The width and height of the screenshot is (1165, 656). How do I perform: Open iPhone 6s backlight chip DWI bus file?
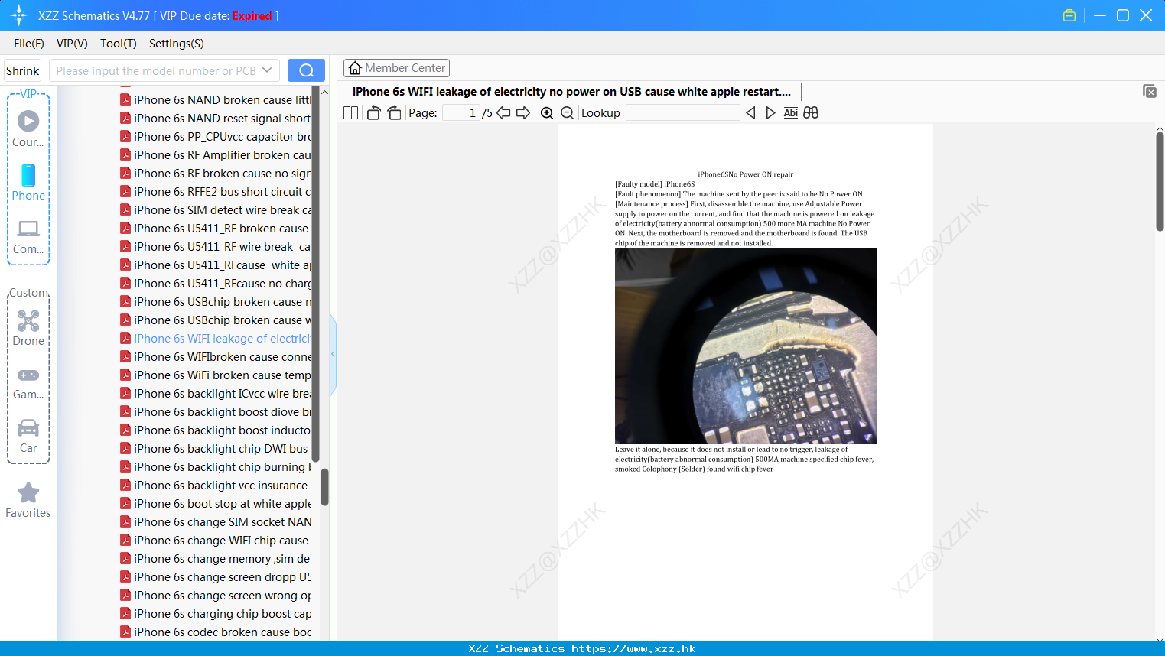point(215,449)
